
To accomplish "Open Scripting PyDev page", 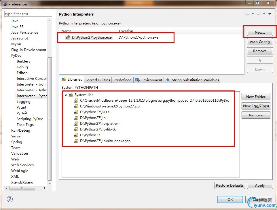I will click(x=30, y=119).
